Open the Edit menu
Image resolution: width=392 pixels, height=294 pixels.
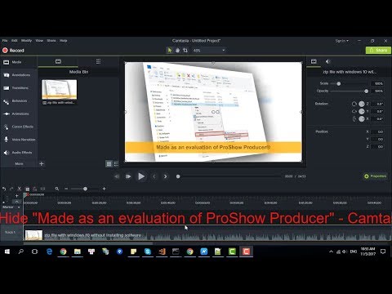point(15,41)
